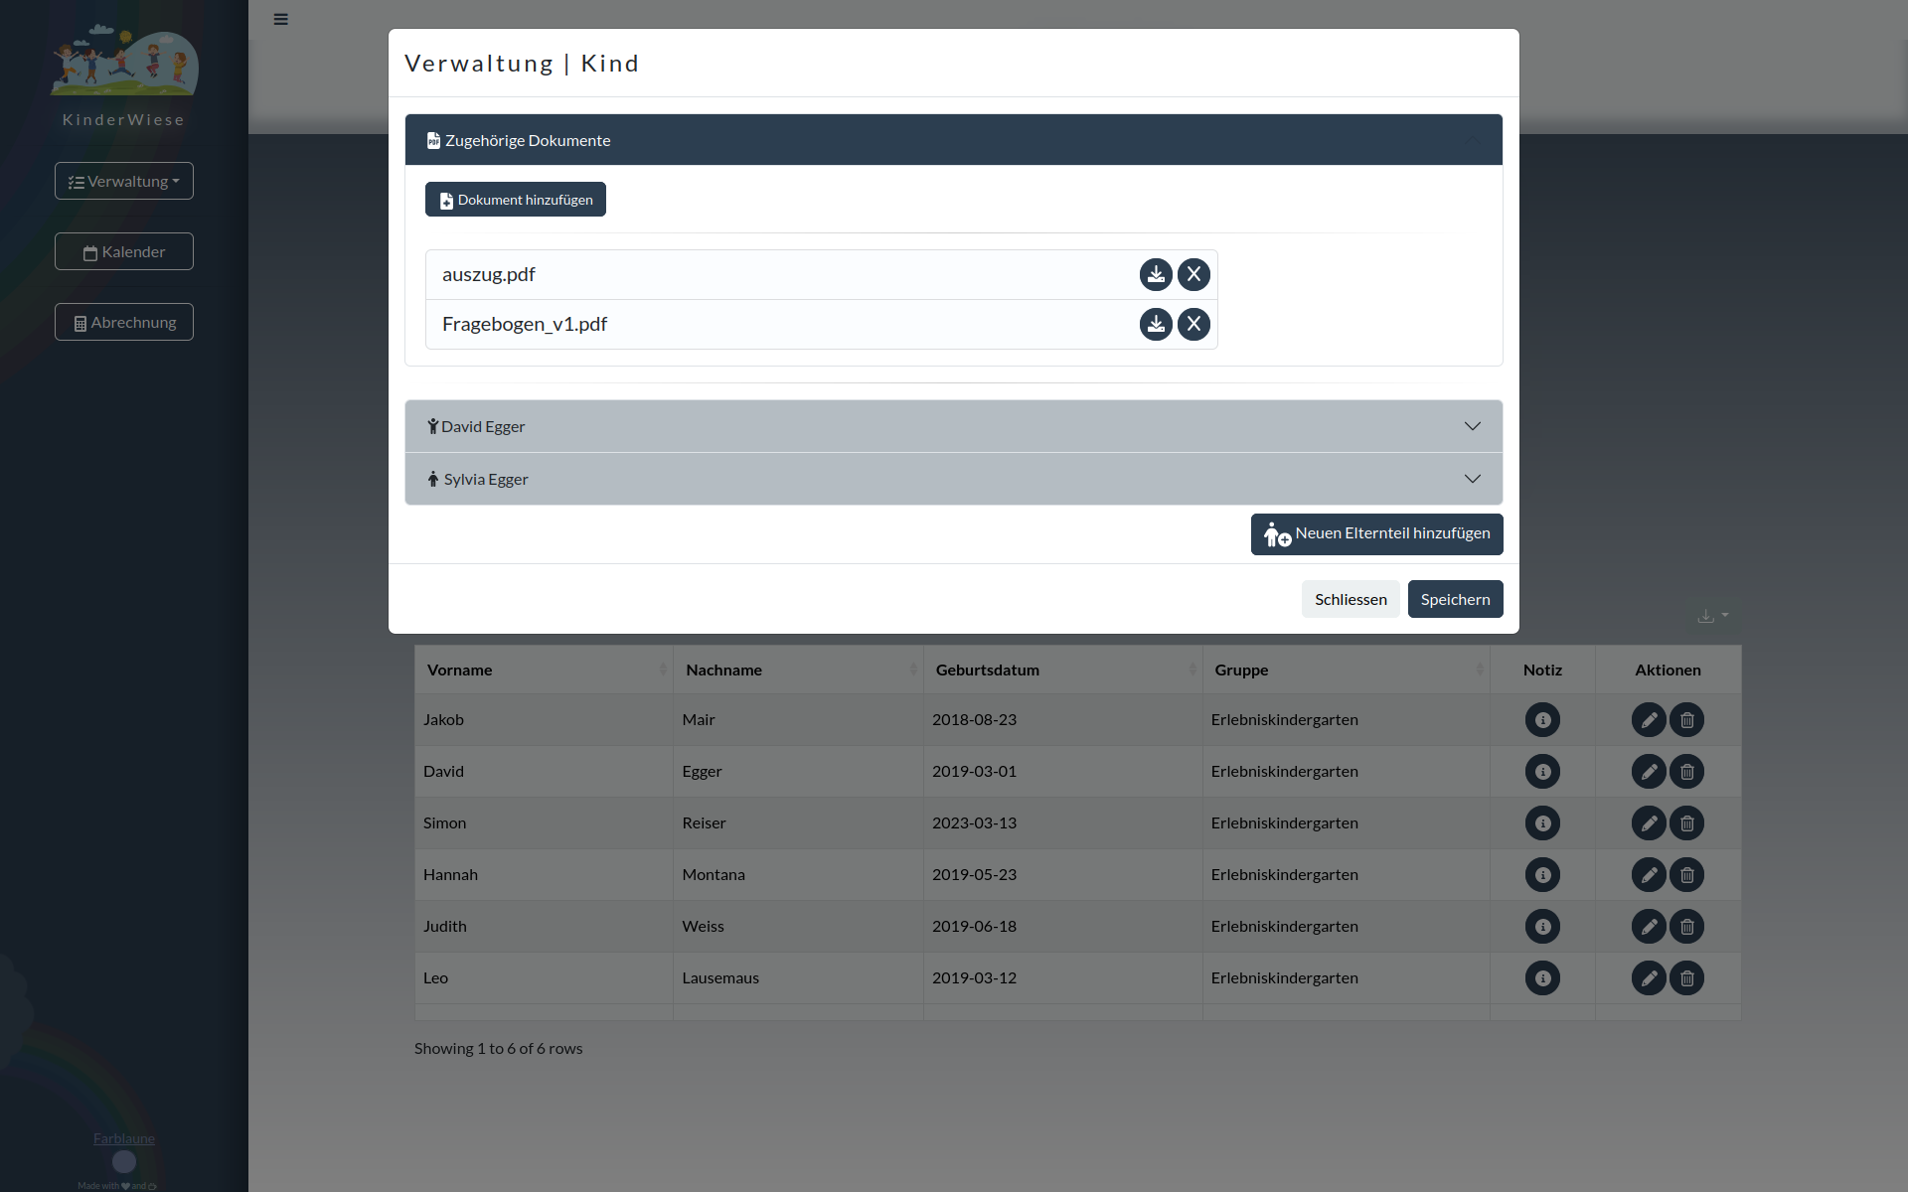
Task: Edit the Simon Reiser entry
Action: (x=1649, y=822)
